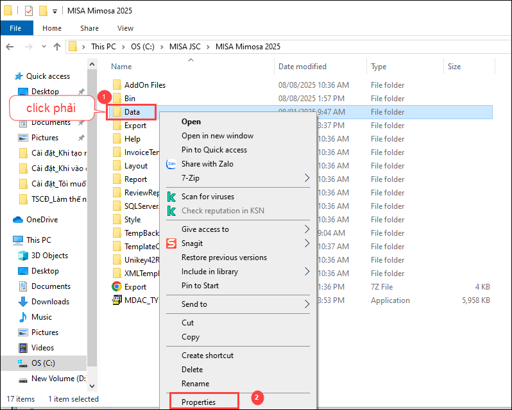Select the Layout folder
The image size is (512, 410).
(135, 166)
